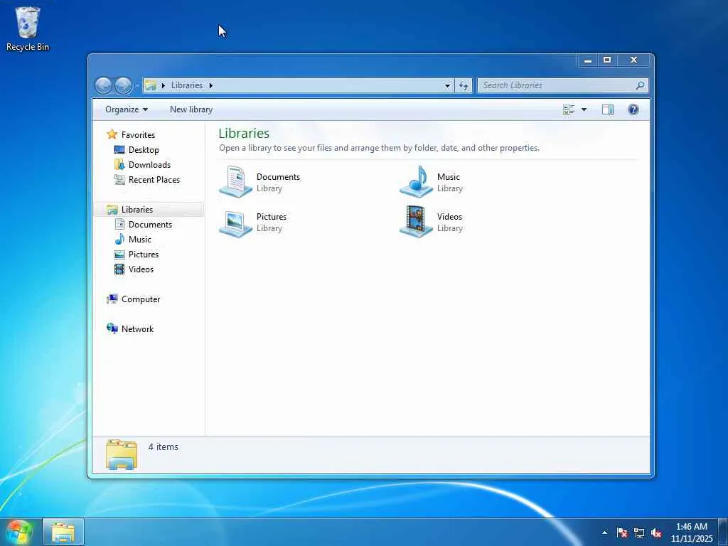Image resolution: width=728 pixels, height=546 pixels.
Task: Click the Videos library name text
Action: [449, 217]
